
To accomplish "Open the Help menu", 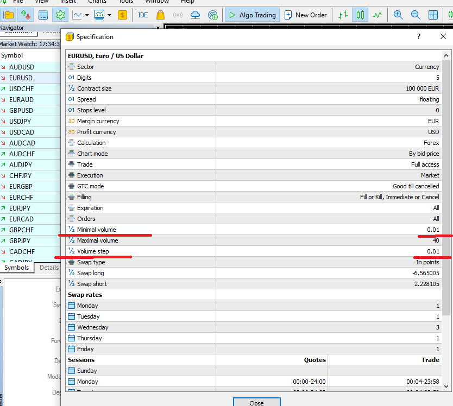I will click(187, 2).
